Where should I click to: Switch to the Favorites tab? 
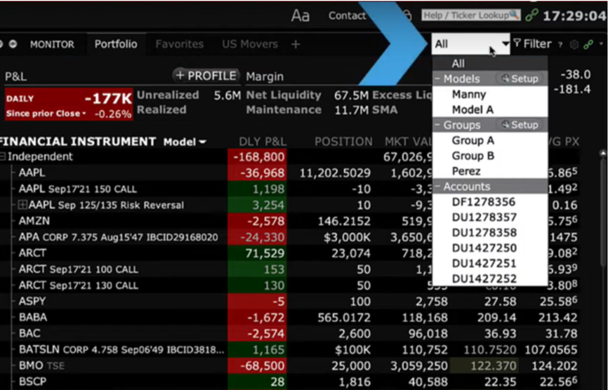pyautogui.click(x=179, y=44)
